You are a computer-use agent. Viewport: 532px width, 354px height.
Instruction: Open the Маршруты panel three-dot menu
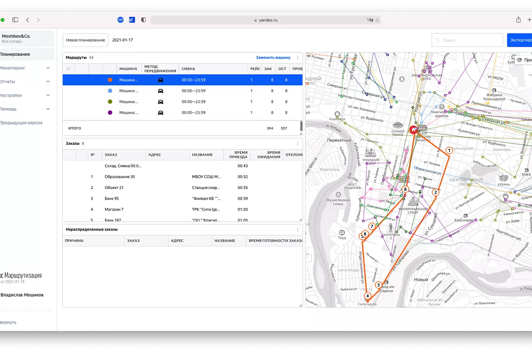pyautogui.click(x=297, y=58)
